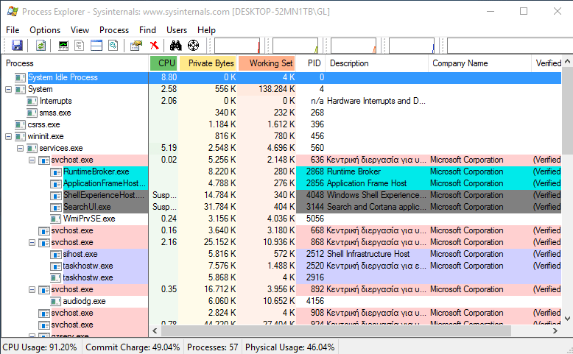Open the process Properties toolbar icon
Image resolution: width=573 pixels, height=354 pixels.
click(x=136, y=46)
